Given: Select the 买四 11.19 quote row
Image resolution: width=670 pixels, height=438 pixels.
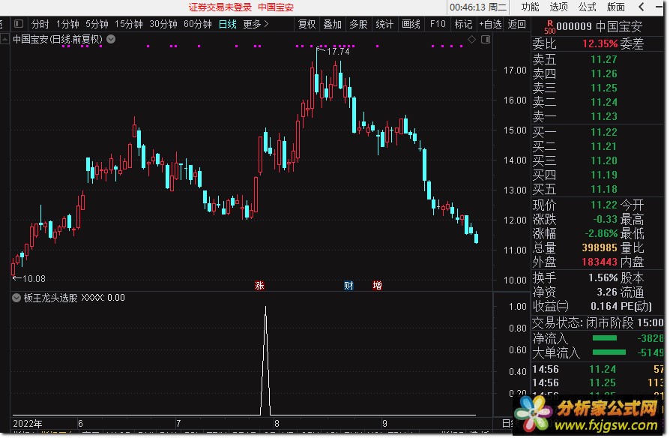Looking at the screenshot, I should coord(597,175).
